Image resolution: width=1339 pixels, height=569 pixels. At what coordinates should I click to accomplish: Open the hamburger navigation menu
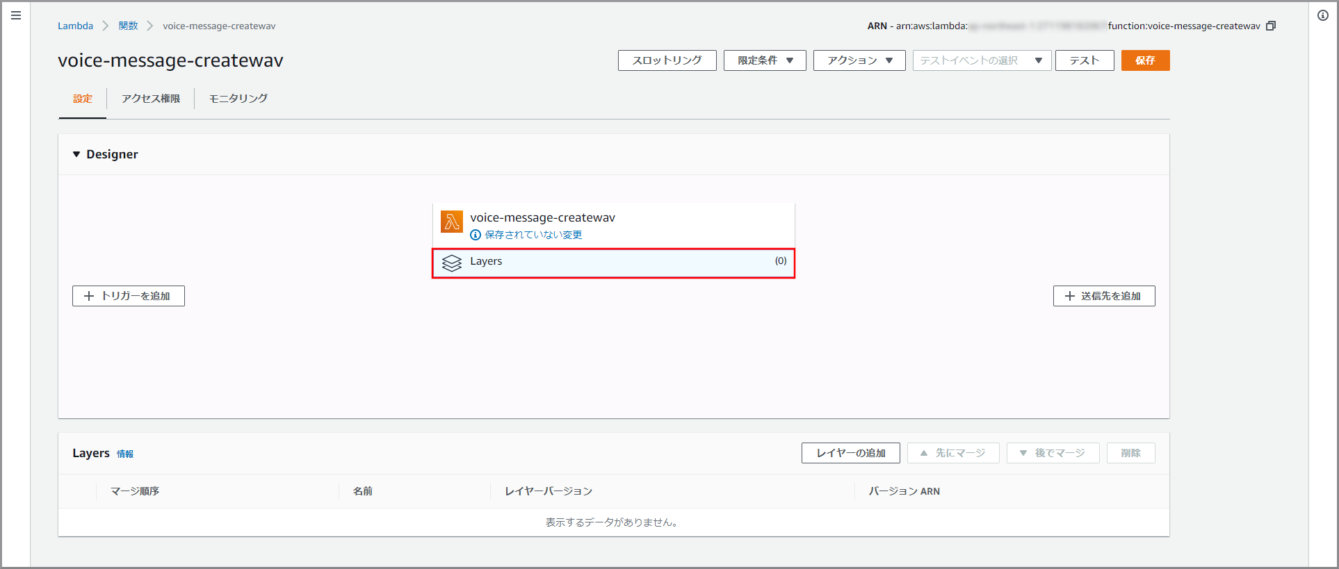click(x=16, y=15)
